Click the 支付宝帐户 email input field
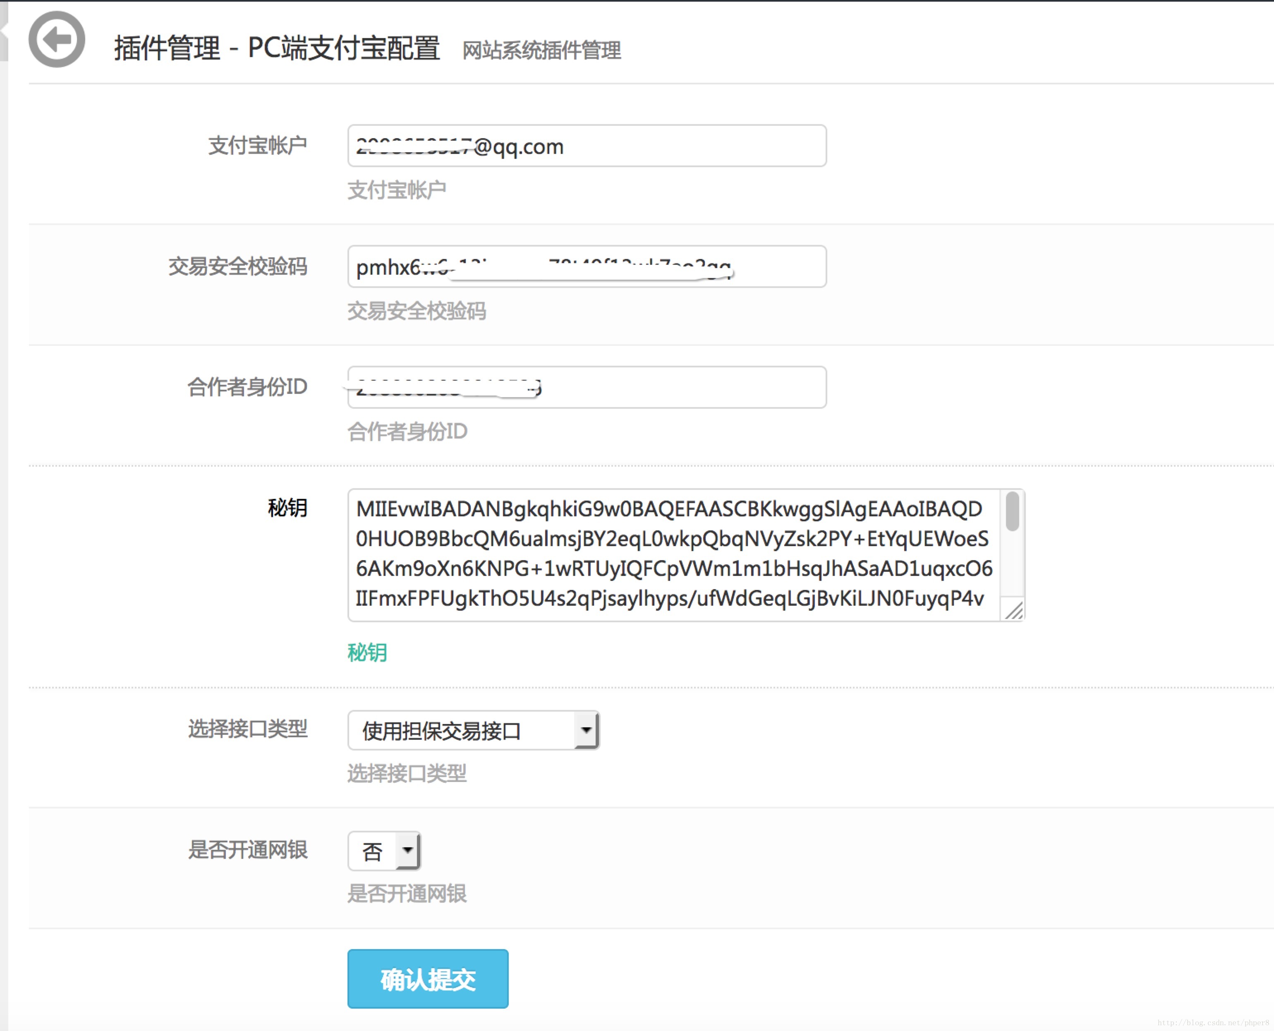The width and height of the screenshot is (1274, 1031). (587, 146)
